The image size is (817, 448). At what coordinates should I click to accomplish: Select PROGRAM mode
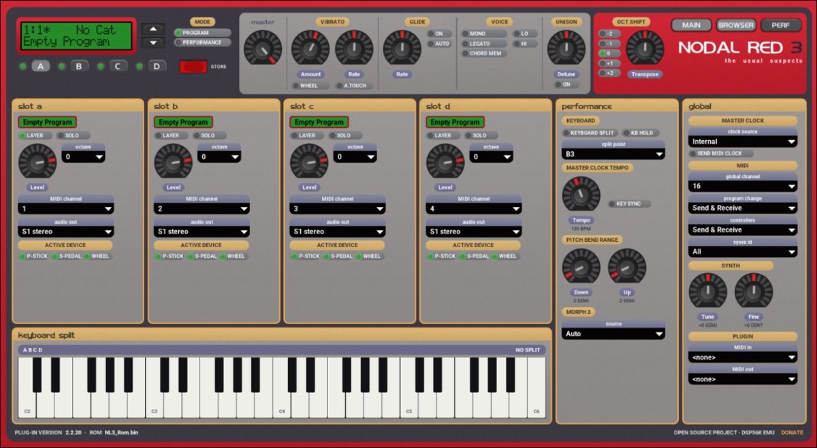(x=202, y=33)
